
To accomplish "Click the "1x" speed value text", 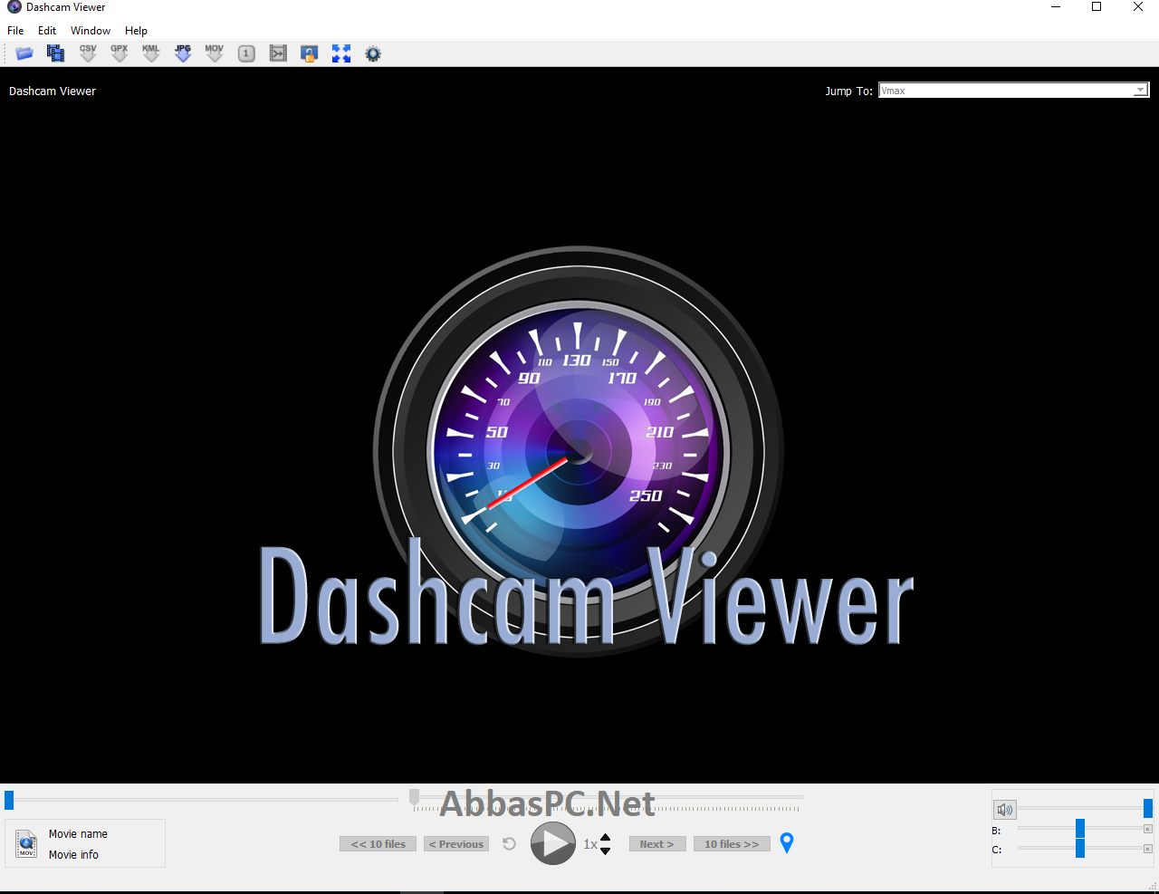I will coord(589,844).
